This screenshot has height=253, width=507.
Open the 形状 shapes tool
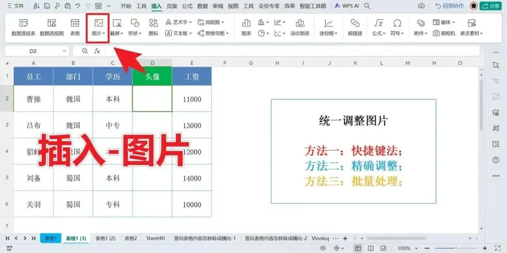[135, 27]
